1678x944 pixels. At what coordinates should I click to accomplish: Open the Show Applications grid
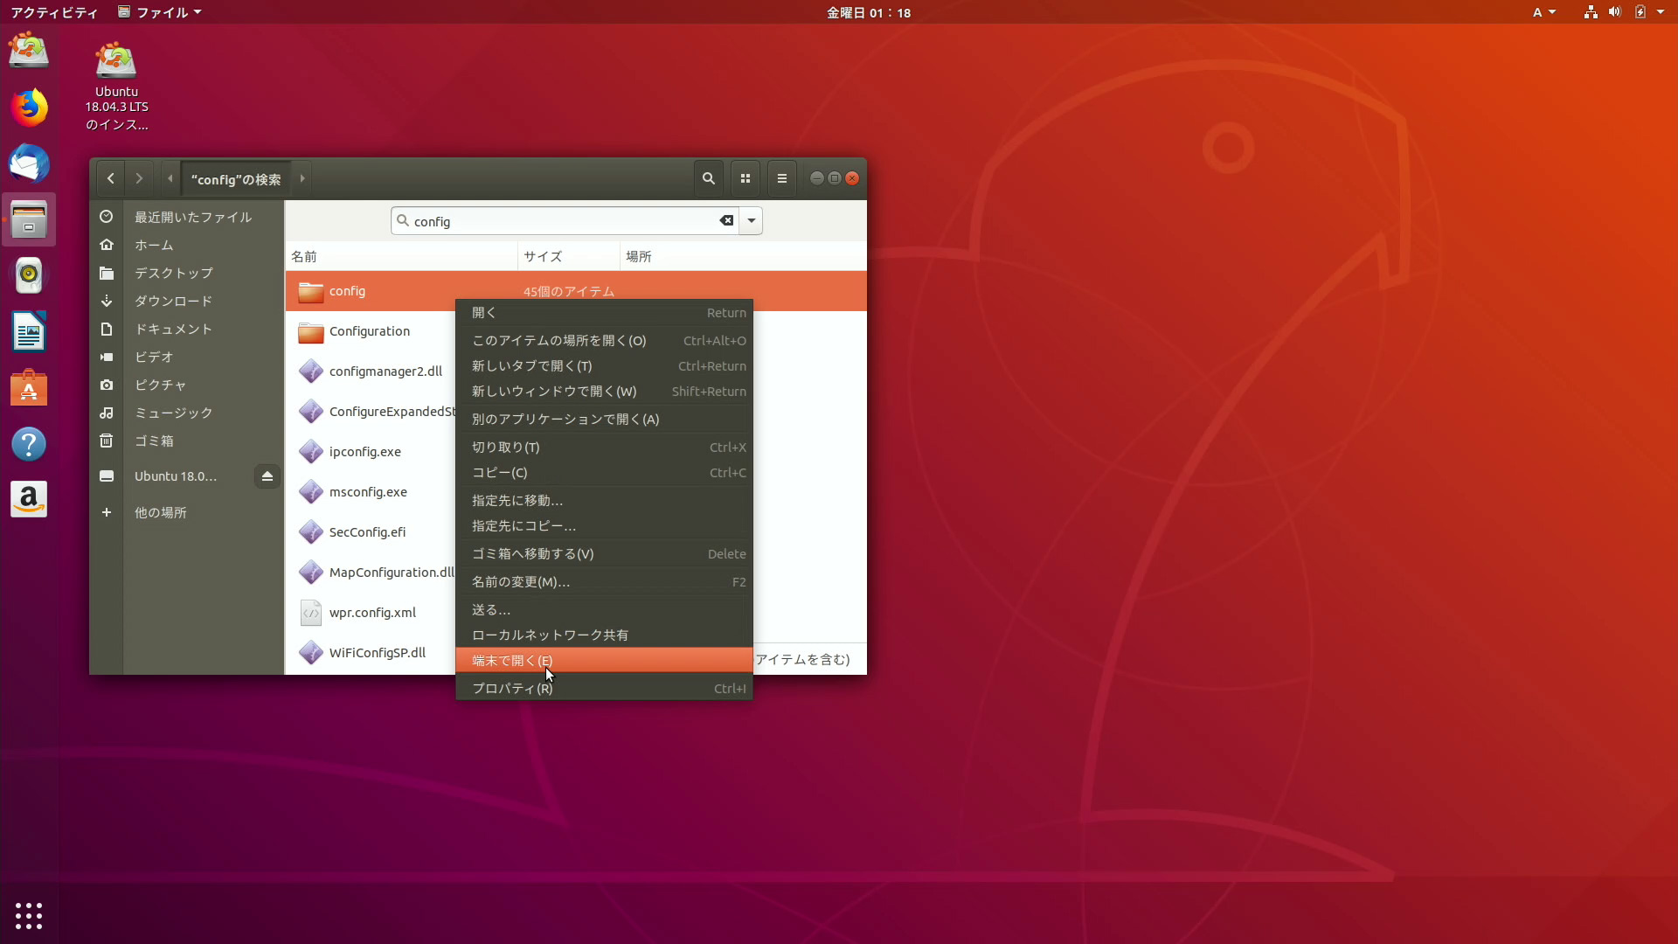click(x=29, y=915)
